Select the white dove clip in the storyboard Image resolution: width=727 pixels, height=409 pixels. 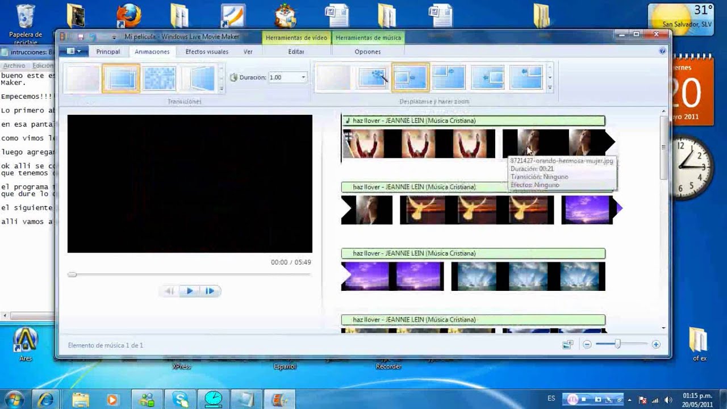coord(477,210)
